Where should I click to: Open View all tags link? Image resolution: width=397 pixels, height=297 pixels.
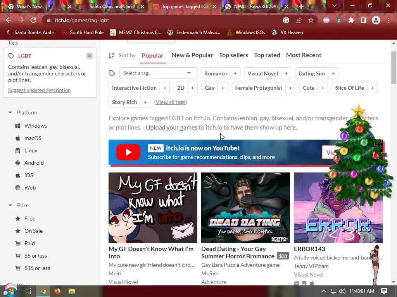pos(171,102)
